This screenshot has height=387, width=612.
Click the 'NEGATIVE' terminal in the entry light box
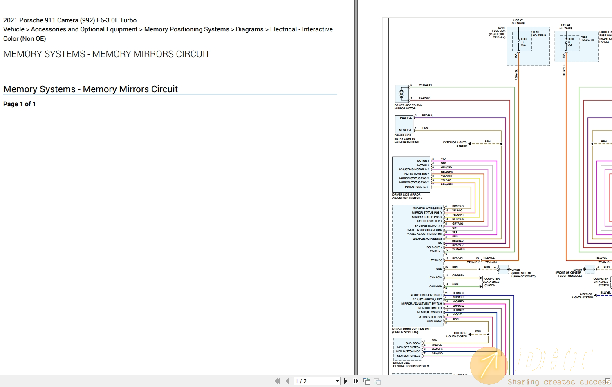pos(406,130)
